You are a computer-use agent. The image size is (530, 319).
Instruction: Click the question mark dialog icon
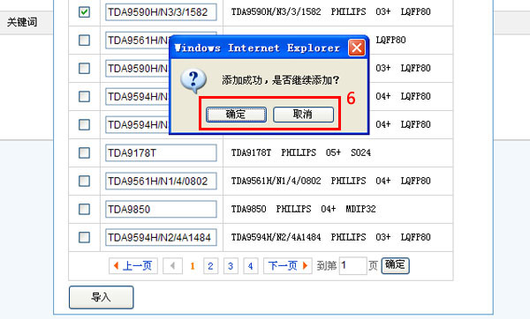pos(193,80)
